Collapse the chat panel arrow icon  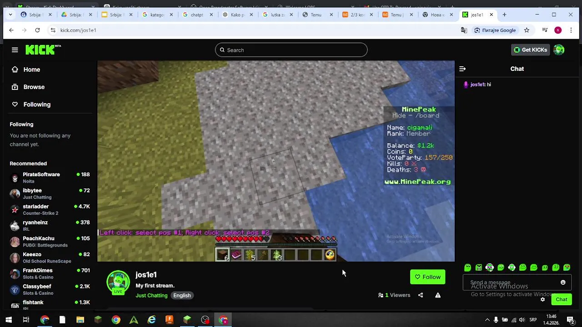[x=462, y=69]
